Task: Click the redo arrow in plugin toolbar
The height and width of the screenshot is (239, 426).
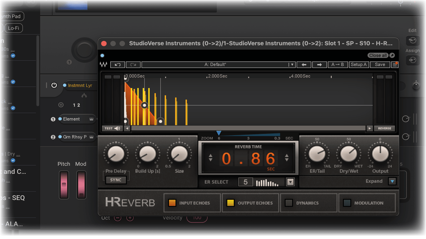Action: tap(133, 65)
